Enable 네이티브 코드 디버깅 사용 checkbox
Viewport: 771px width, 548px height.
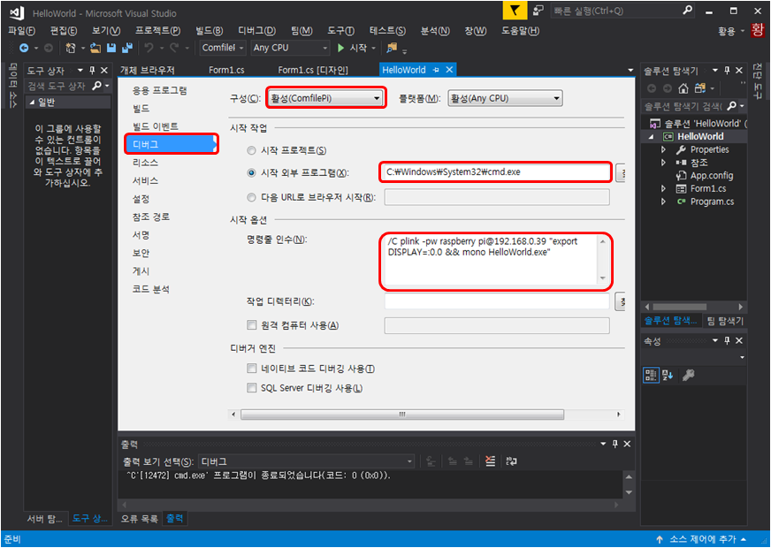tap(253, 369)
